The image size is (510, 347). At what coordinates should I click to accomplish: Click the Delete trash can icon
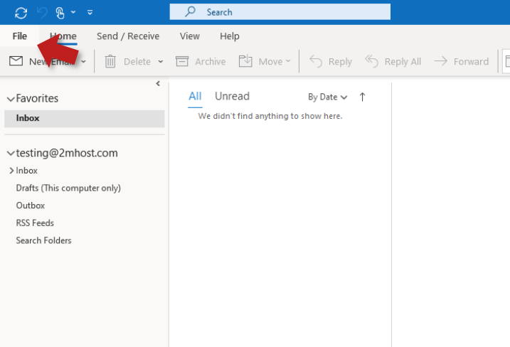coord(110,62)
